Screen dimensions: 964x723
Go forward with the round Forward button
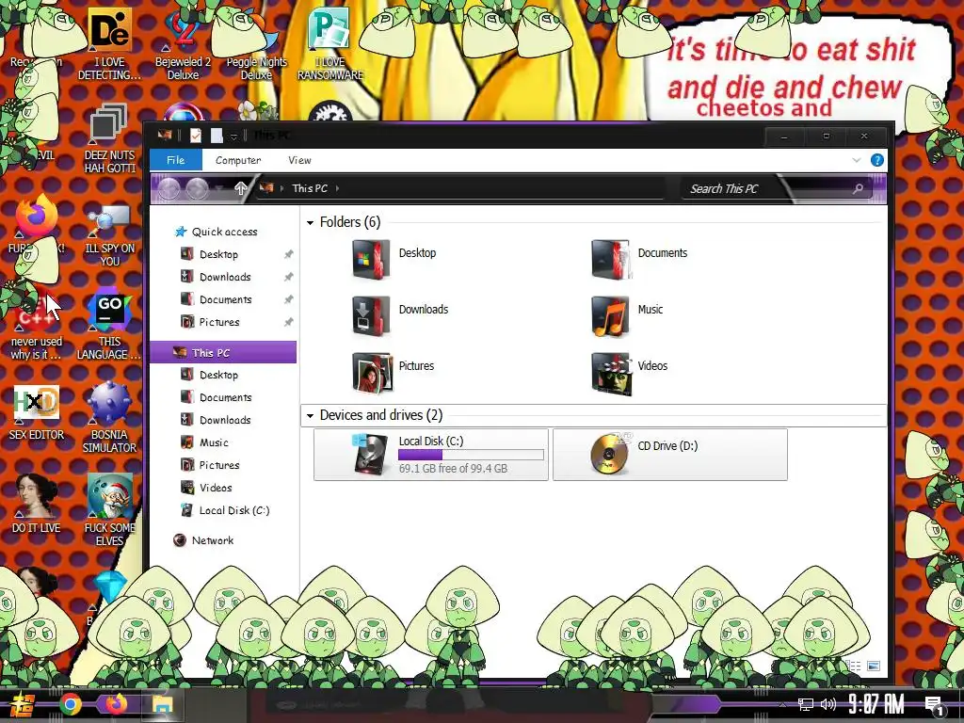click(x=198, y=188)
